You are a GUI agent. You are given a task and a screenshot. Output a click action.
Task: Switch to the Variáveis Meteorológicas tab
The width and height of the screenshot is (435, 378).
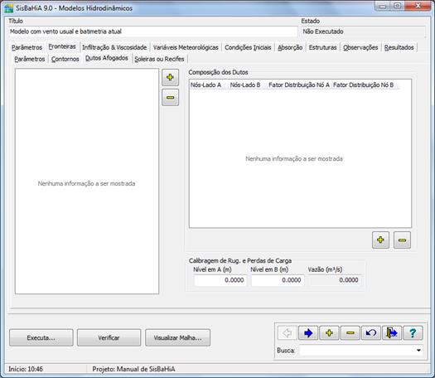pyautogui.click(x=186, y=47)
